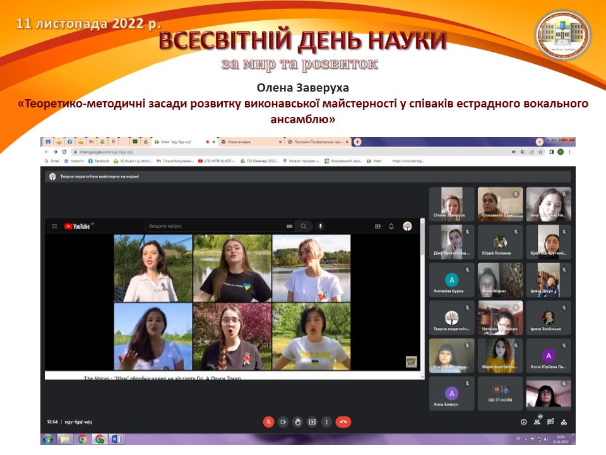The image size is (606, 455).
Task: Open the Новости bookmark
Action: 74,161
